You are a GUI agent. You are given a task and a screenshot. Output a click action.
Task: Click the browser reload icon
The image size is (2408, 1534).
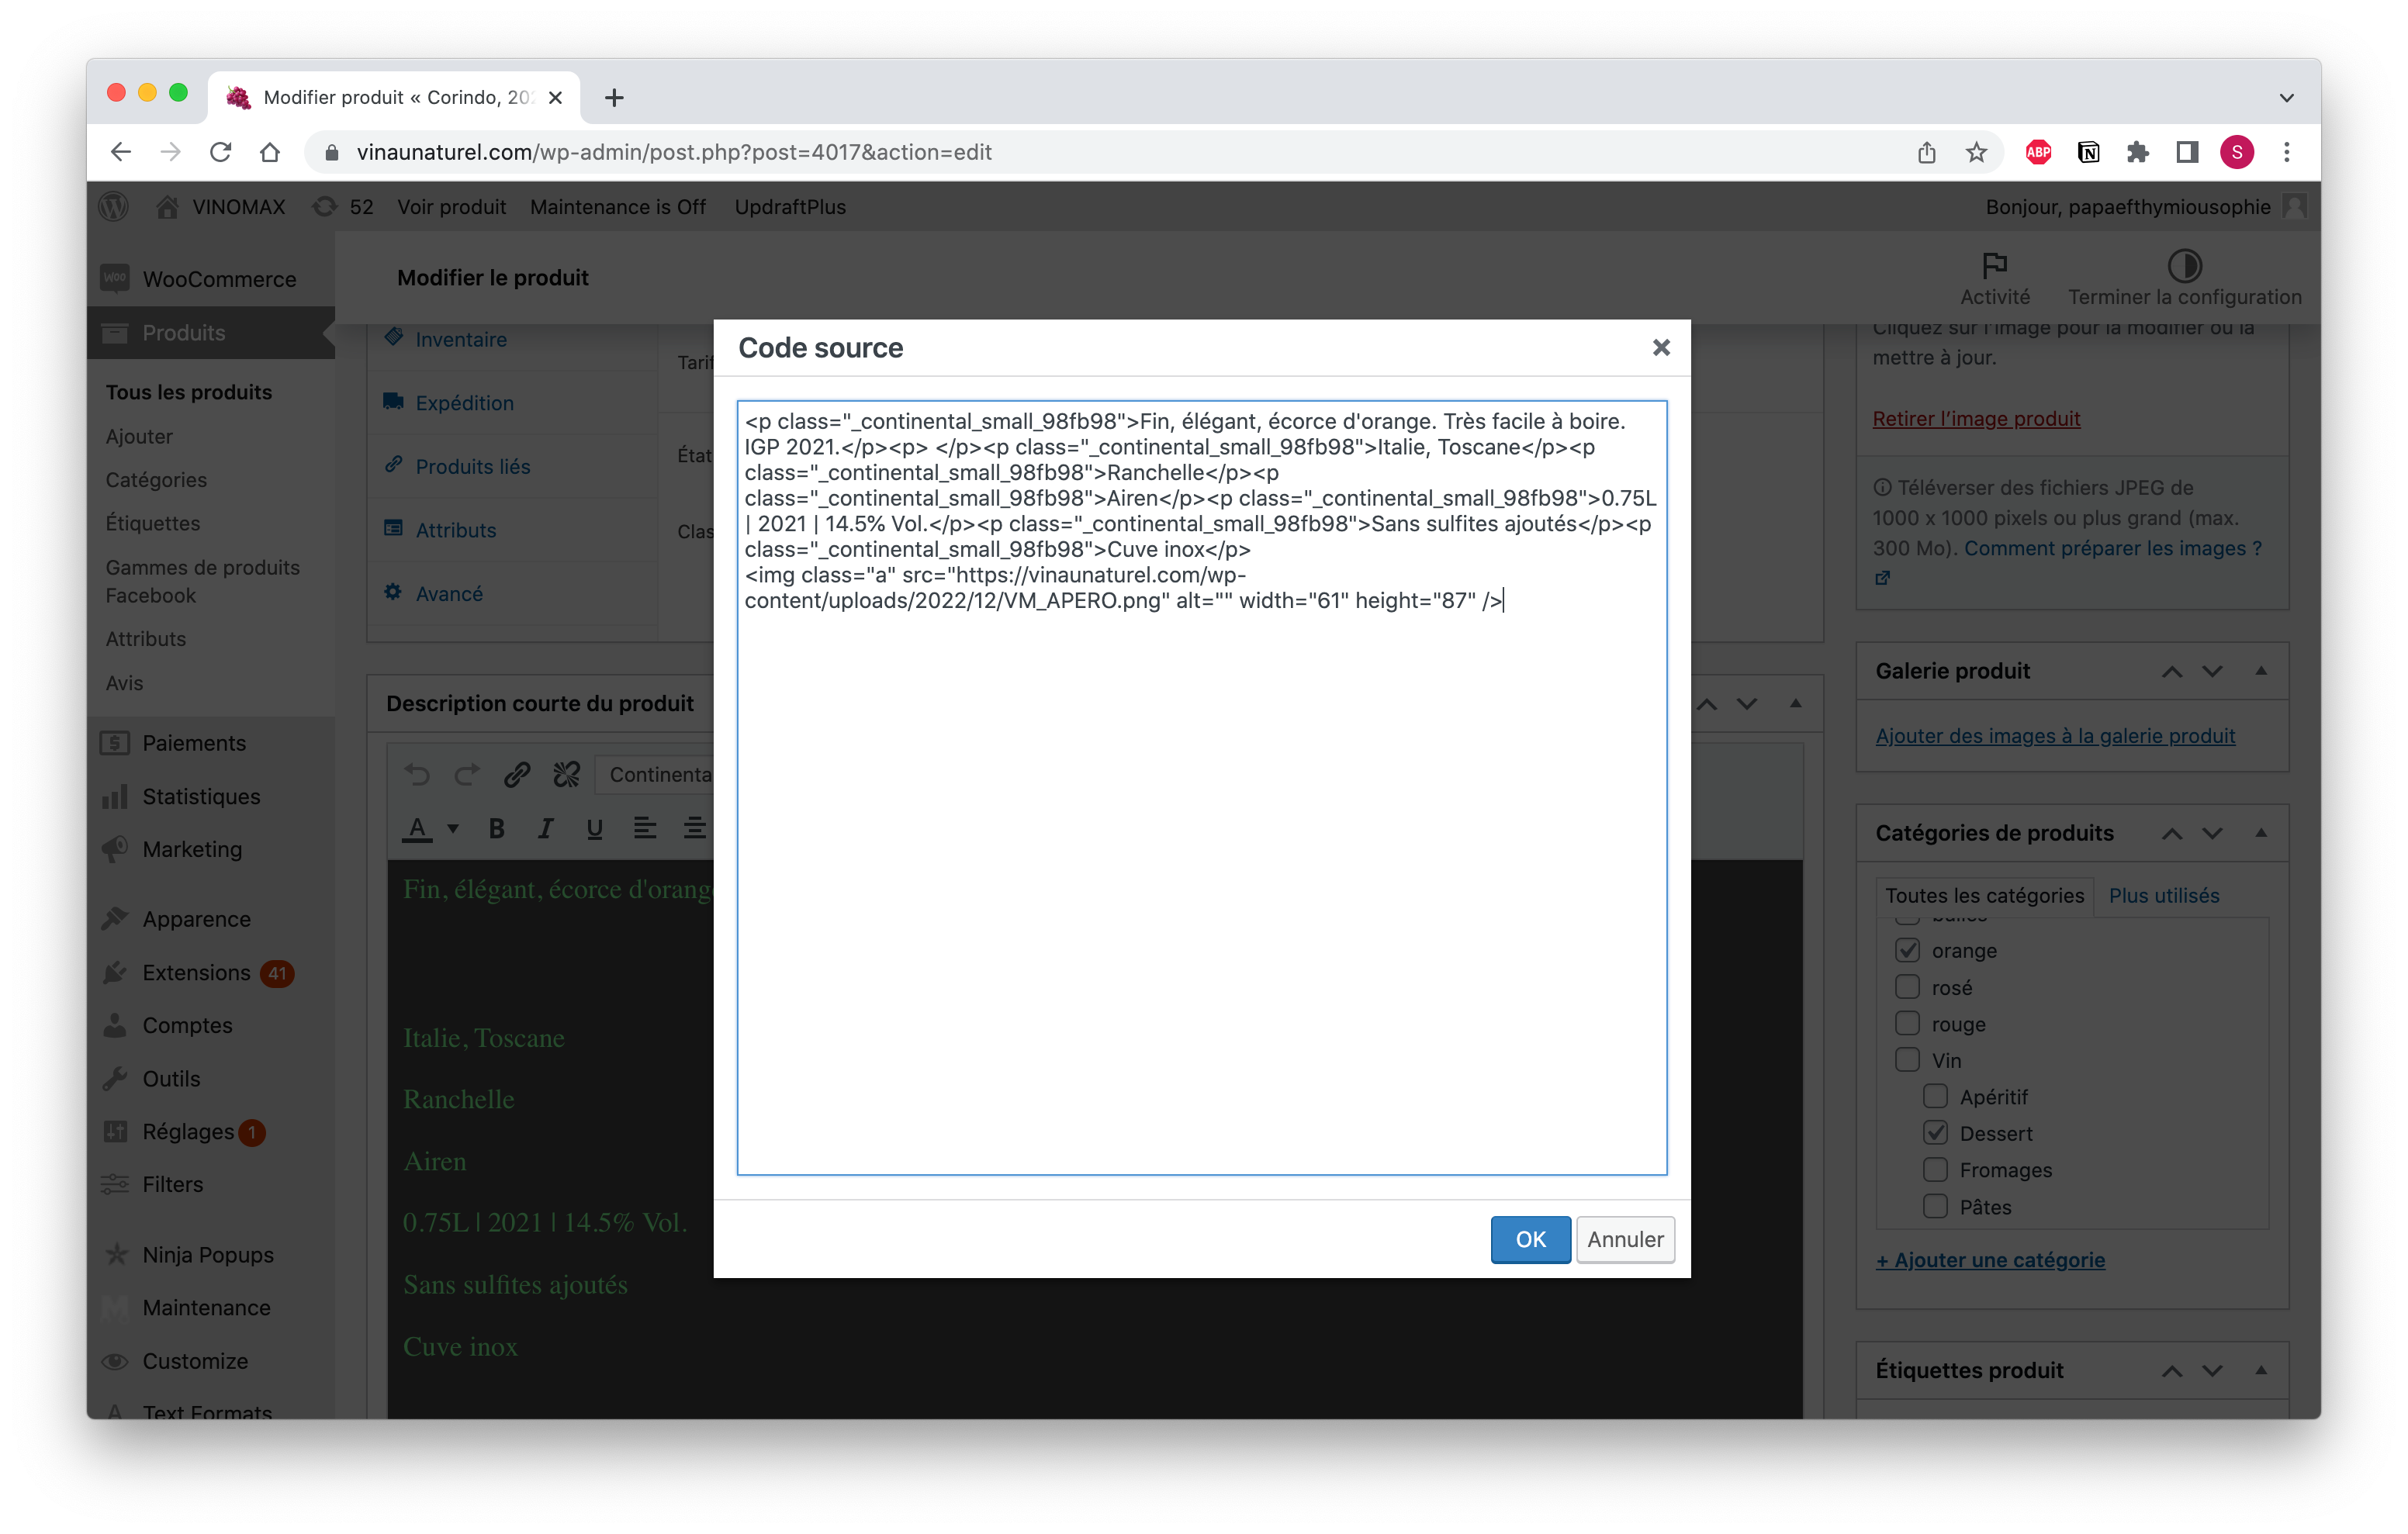coord(220,152)
